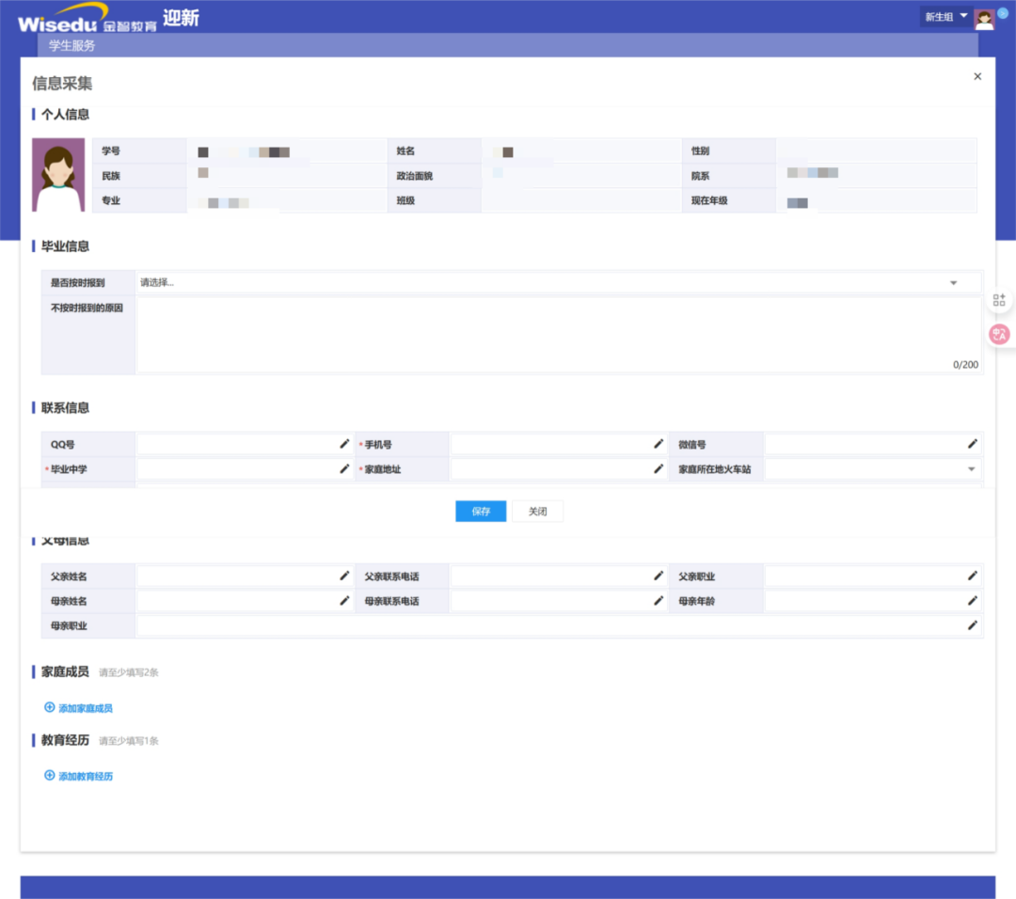Close the 信息采集 dialog with X
This screenshot has width=1016, height=899.
[x=977, y=77]
